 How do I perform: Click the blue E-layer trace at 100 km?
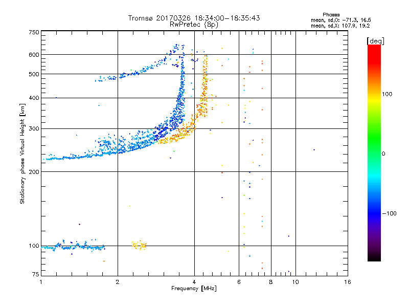click(x=73, y=247)
